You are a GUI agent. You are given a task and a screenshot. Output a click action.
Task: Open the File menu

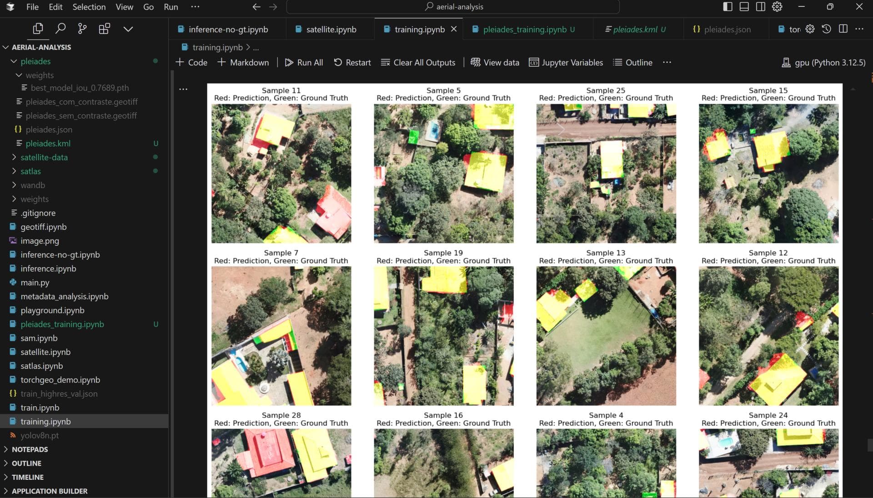(x=32, y=7)
